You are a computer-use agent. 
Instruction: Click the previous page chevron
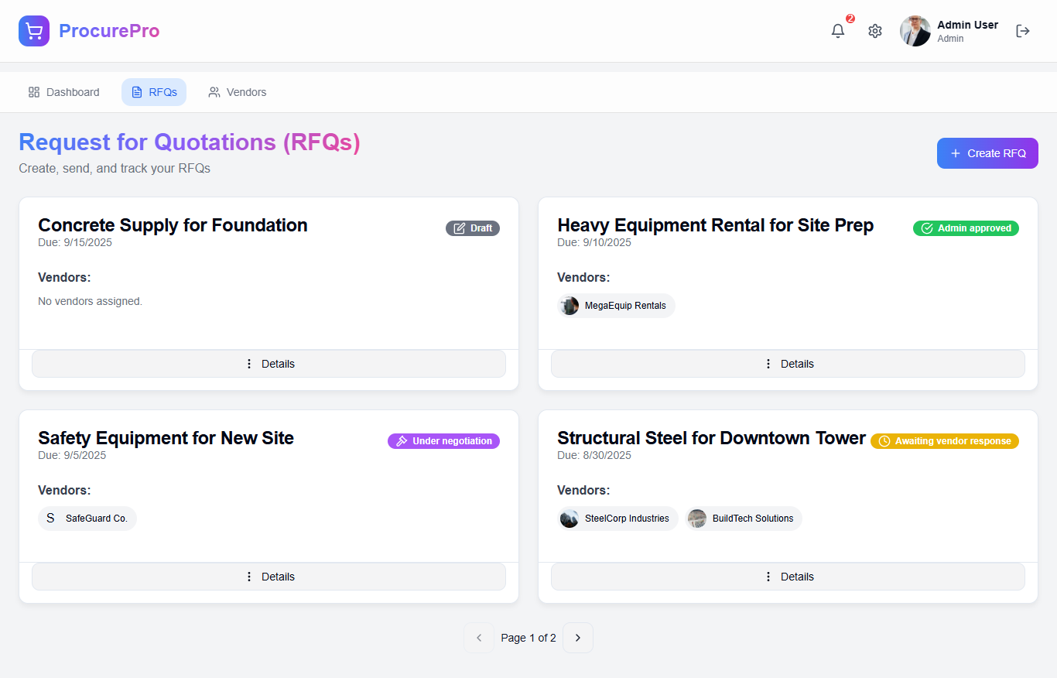(479, 638)
